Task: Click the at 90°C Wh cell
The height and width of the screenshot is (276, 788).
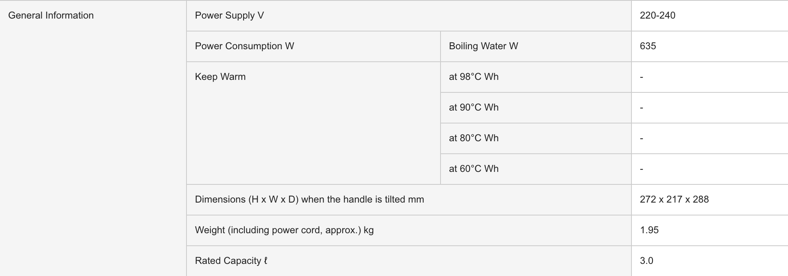Action: point(474,107)
